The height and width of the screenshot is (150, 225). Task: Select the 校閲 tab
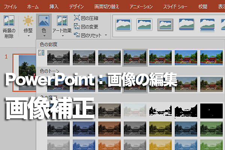tap(202, 7)
